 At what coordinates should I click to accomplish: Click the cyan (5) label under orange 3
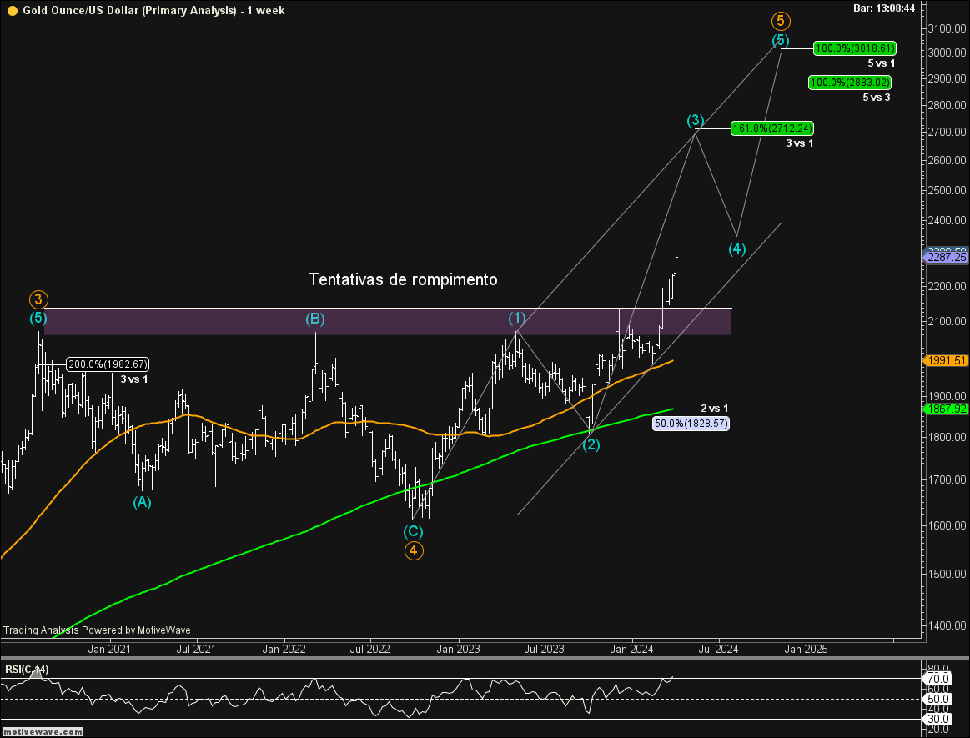coord(38,318)
